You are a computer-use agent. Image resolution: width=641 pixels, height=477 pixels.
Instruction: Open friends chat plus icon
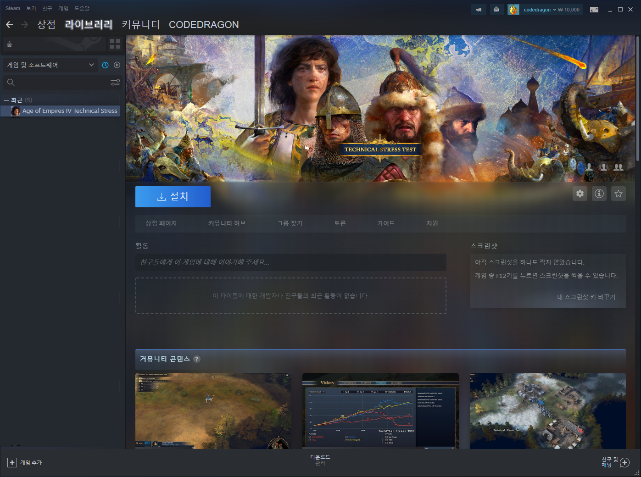point(624,462)
